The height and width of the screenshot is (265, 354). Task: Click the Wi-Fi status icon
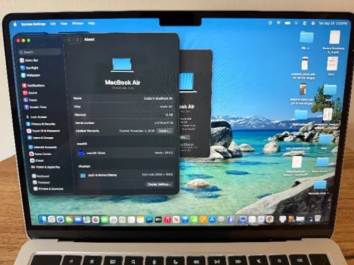pyautogui.click(x=279, y=23)
